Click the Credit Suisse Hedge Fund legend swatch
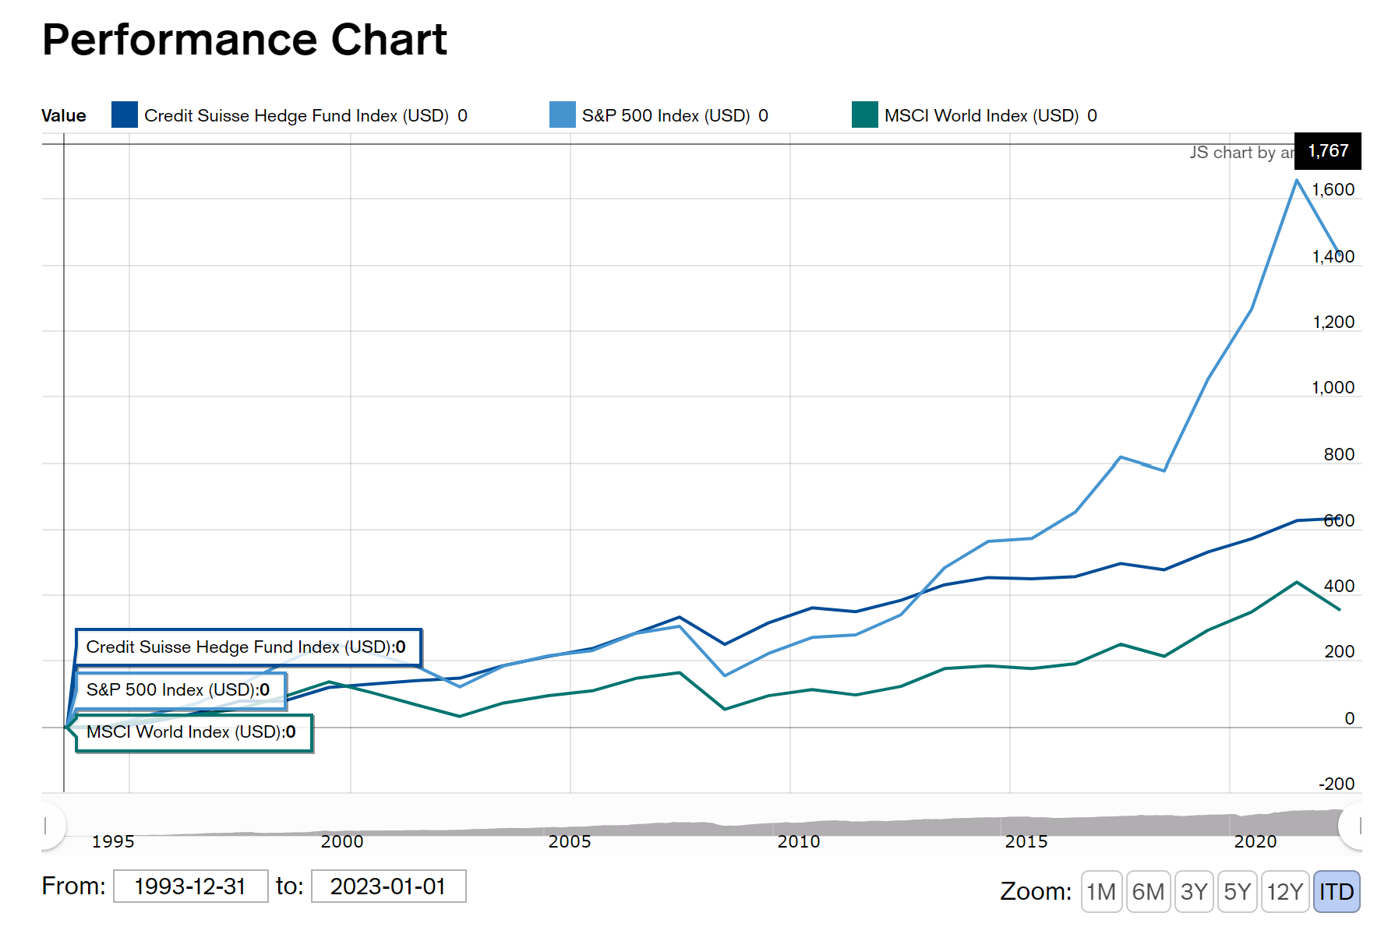Screen dimensions: 1395x927 [125, 115]
